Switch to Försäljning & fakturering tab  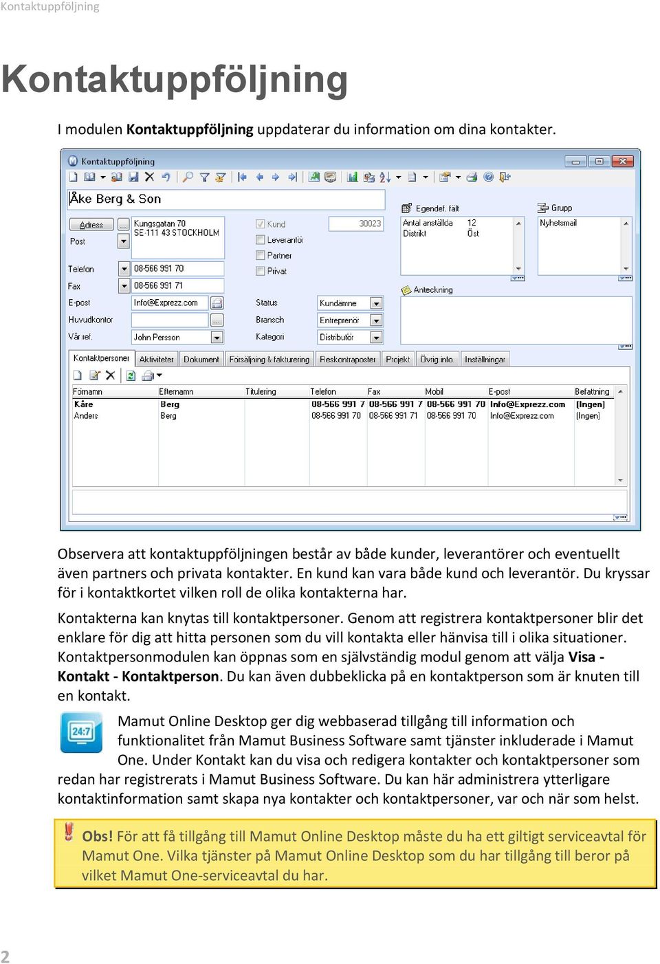[x=269, y=360]
